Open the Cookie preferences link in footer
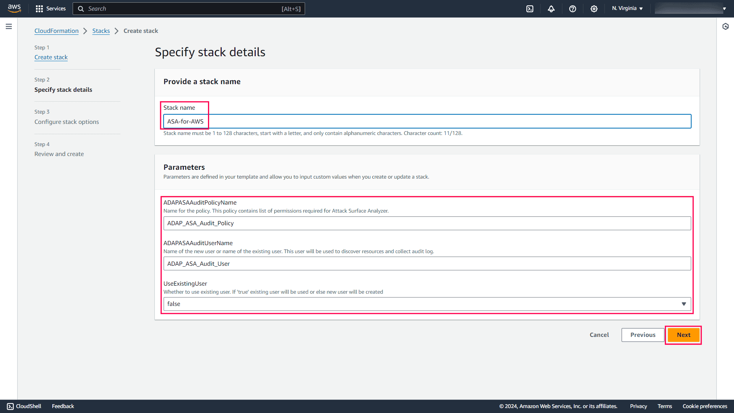Image resolution: width=734 pixels, height=413 pixels. click(705, 406)
